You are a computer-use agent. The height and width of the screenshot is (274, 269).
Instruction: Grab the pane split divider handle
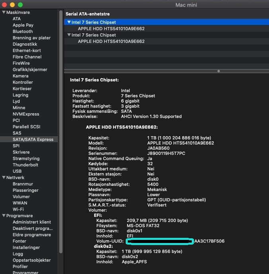coord(218,71)
